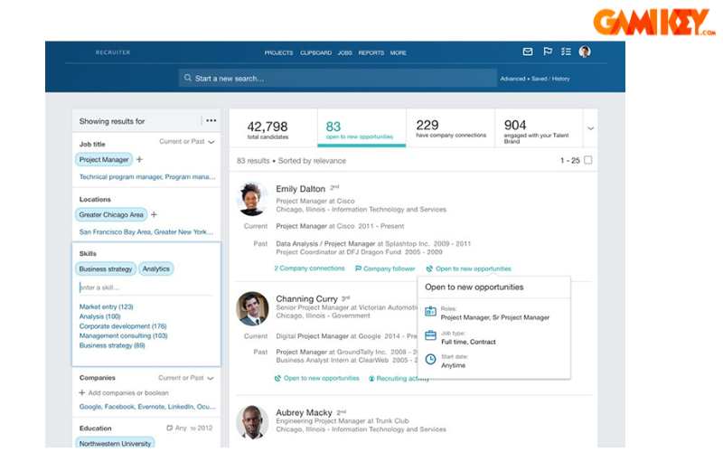Screen dimensions: 723x452
Task: Expand the stats bar chevron
Action: coord(591,128)
